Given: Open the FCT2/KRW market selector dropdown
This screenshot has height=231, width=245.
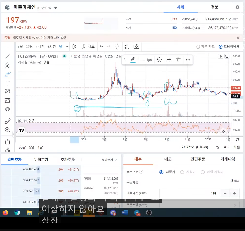Looking at the screenshot, I should click(55, 8).
